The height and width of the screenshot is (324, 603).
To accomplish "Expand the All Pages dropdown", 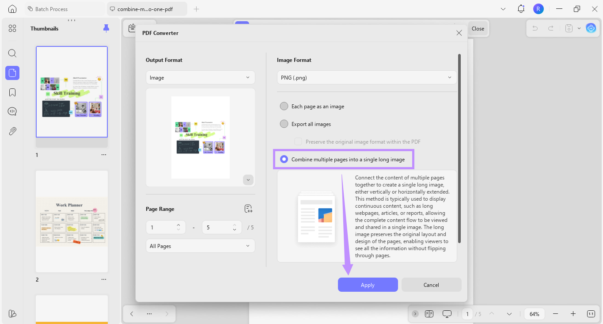I will [x=200, y=246].
